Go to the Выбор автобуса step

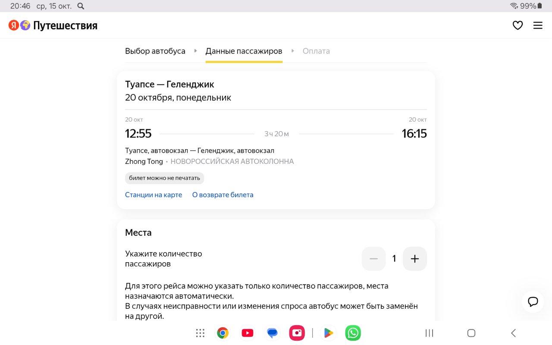point(155,51)
